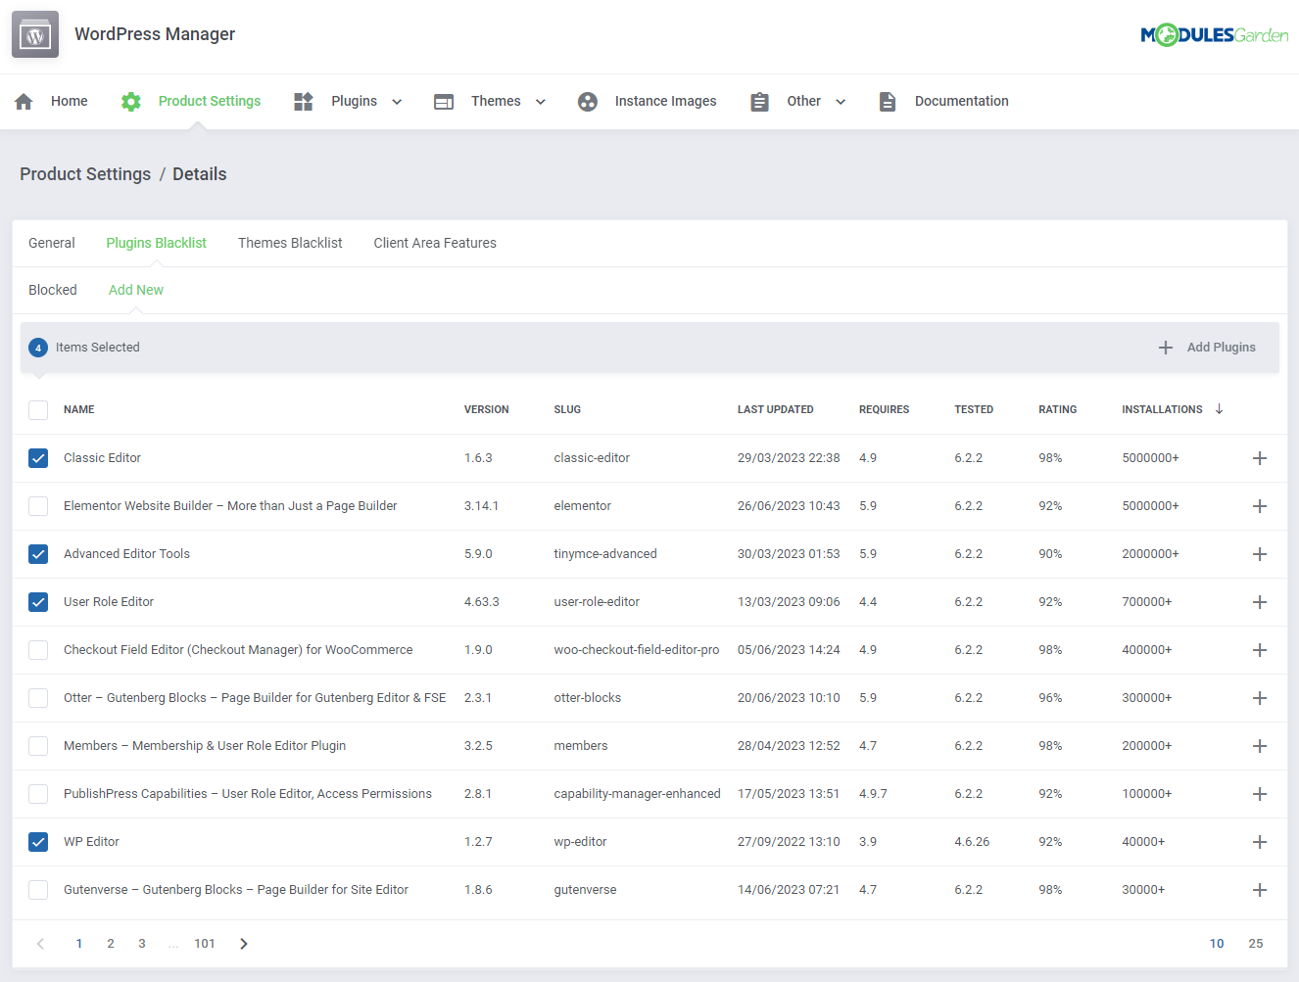Click the ModulesGarden logo
This screenshot has width=1299, height=982.
pyautogui.click(x=1215, y=35)
